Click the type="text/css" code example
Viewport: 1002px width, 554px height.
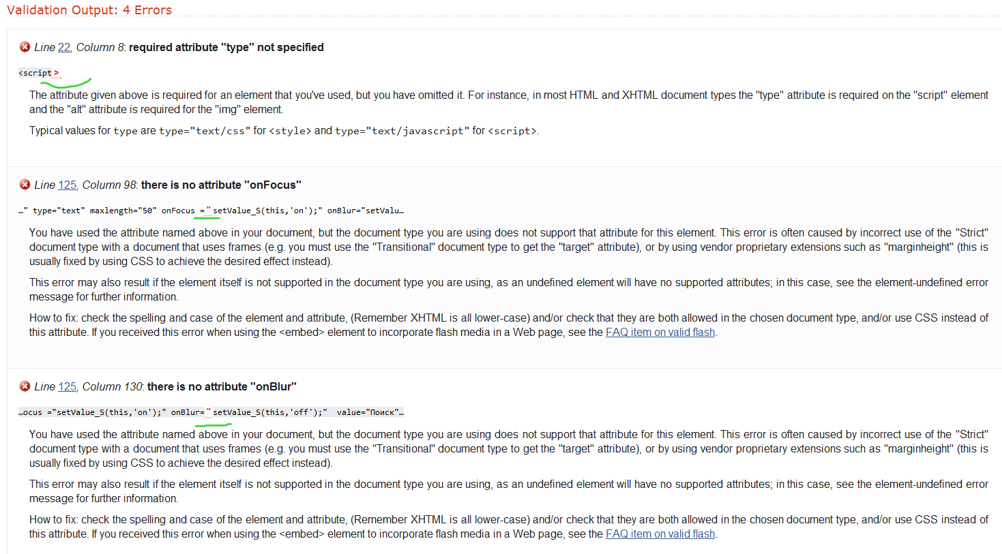[205, 131]
